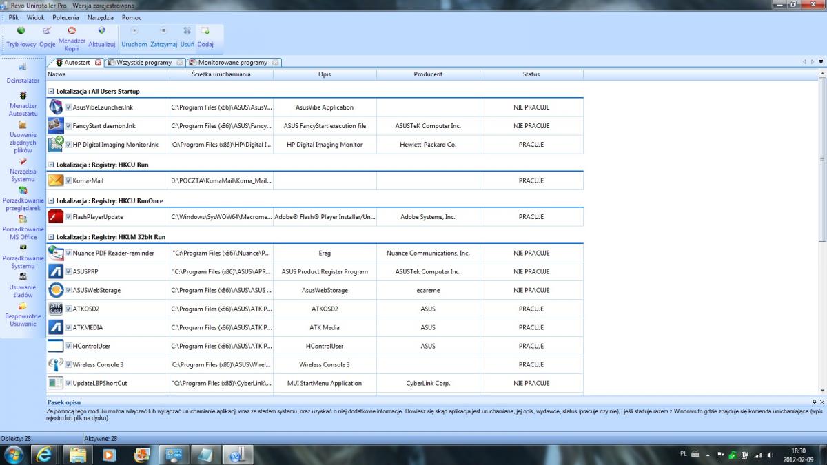Switch to Monitorowane programy tab
The height and width of the screenshot is (465, 827).
[x=233, y=62]
